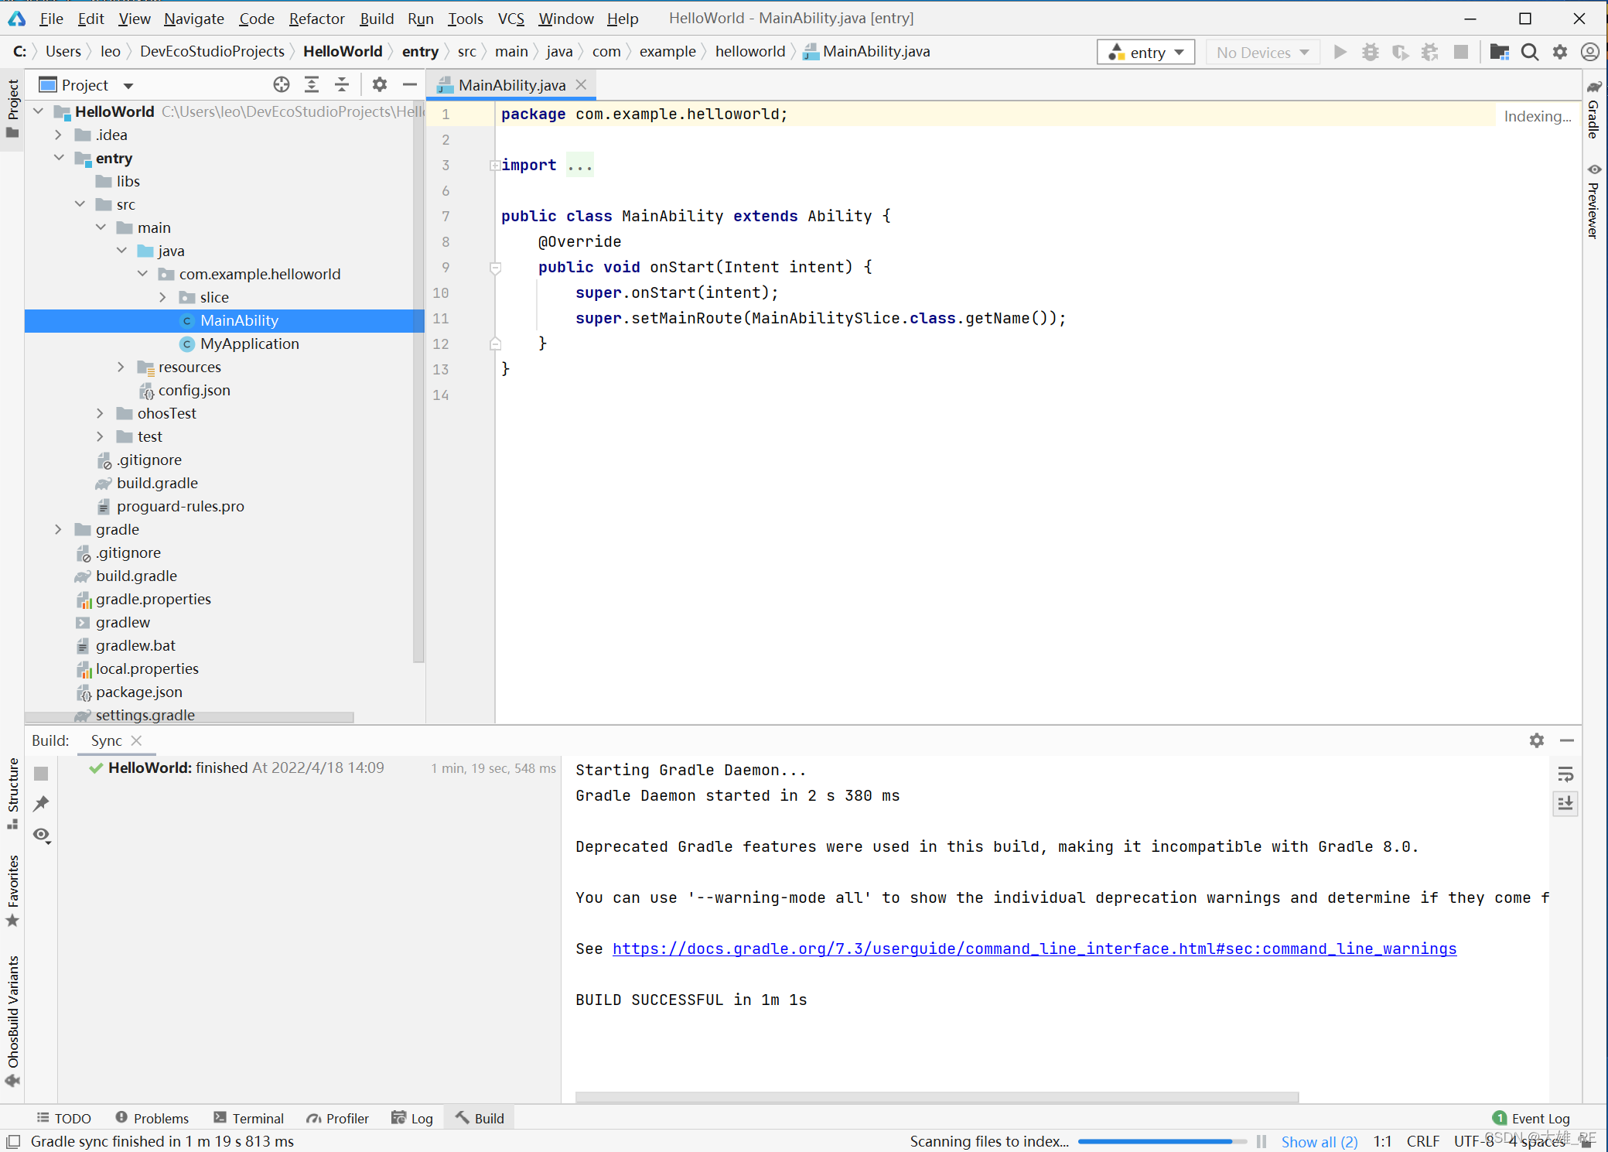Open the search everywhere magnifier icon
The width and height of the screenshot is (1608, 1152).
pos(1529,52)
